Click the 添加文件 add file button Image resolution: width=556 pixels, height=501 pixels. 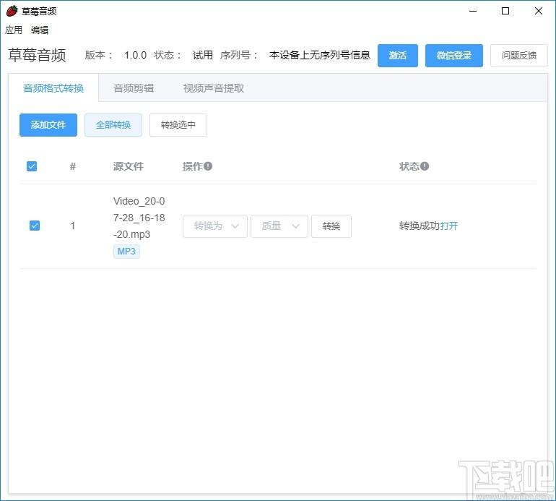(x=48, y=125)
